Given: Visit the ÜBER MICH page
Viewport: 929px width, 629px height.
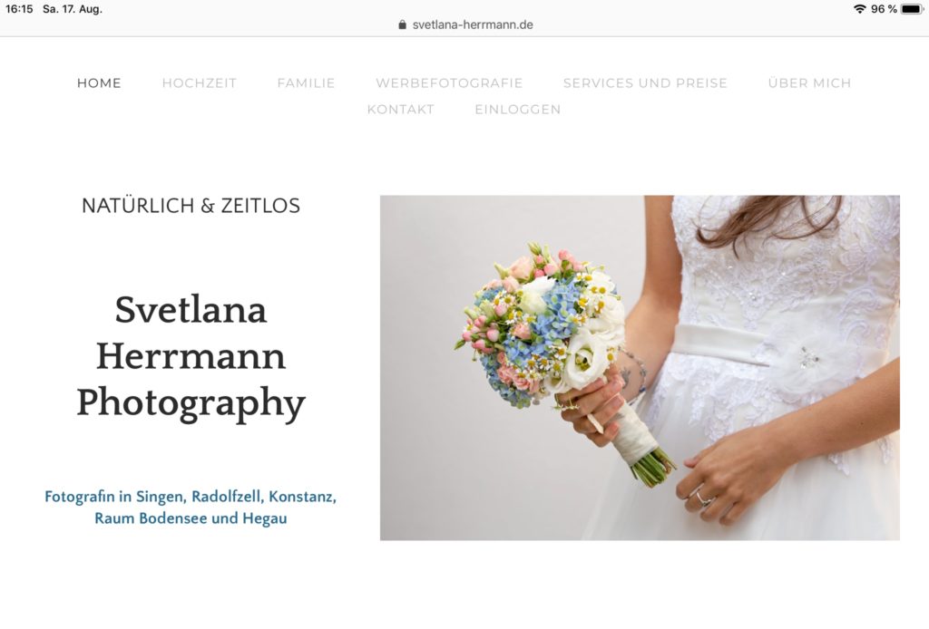Looking at the screenshot, I should click(x=809, y=82).
